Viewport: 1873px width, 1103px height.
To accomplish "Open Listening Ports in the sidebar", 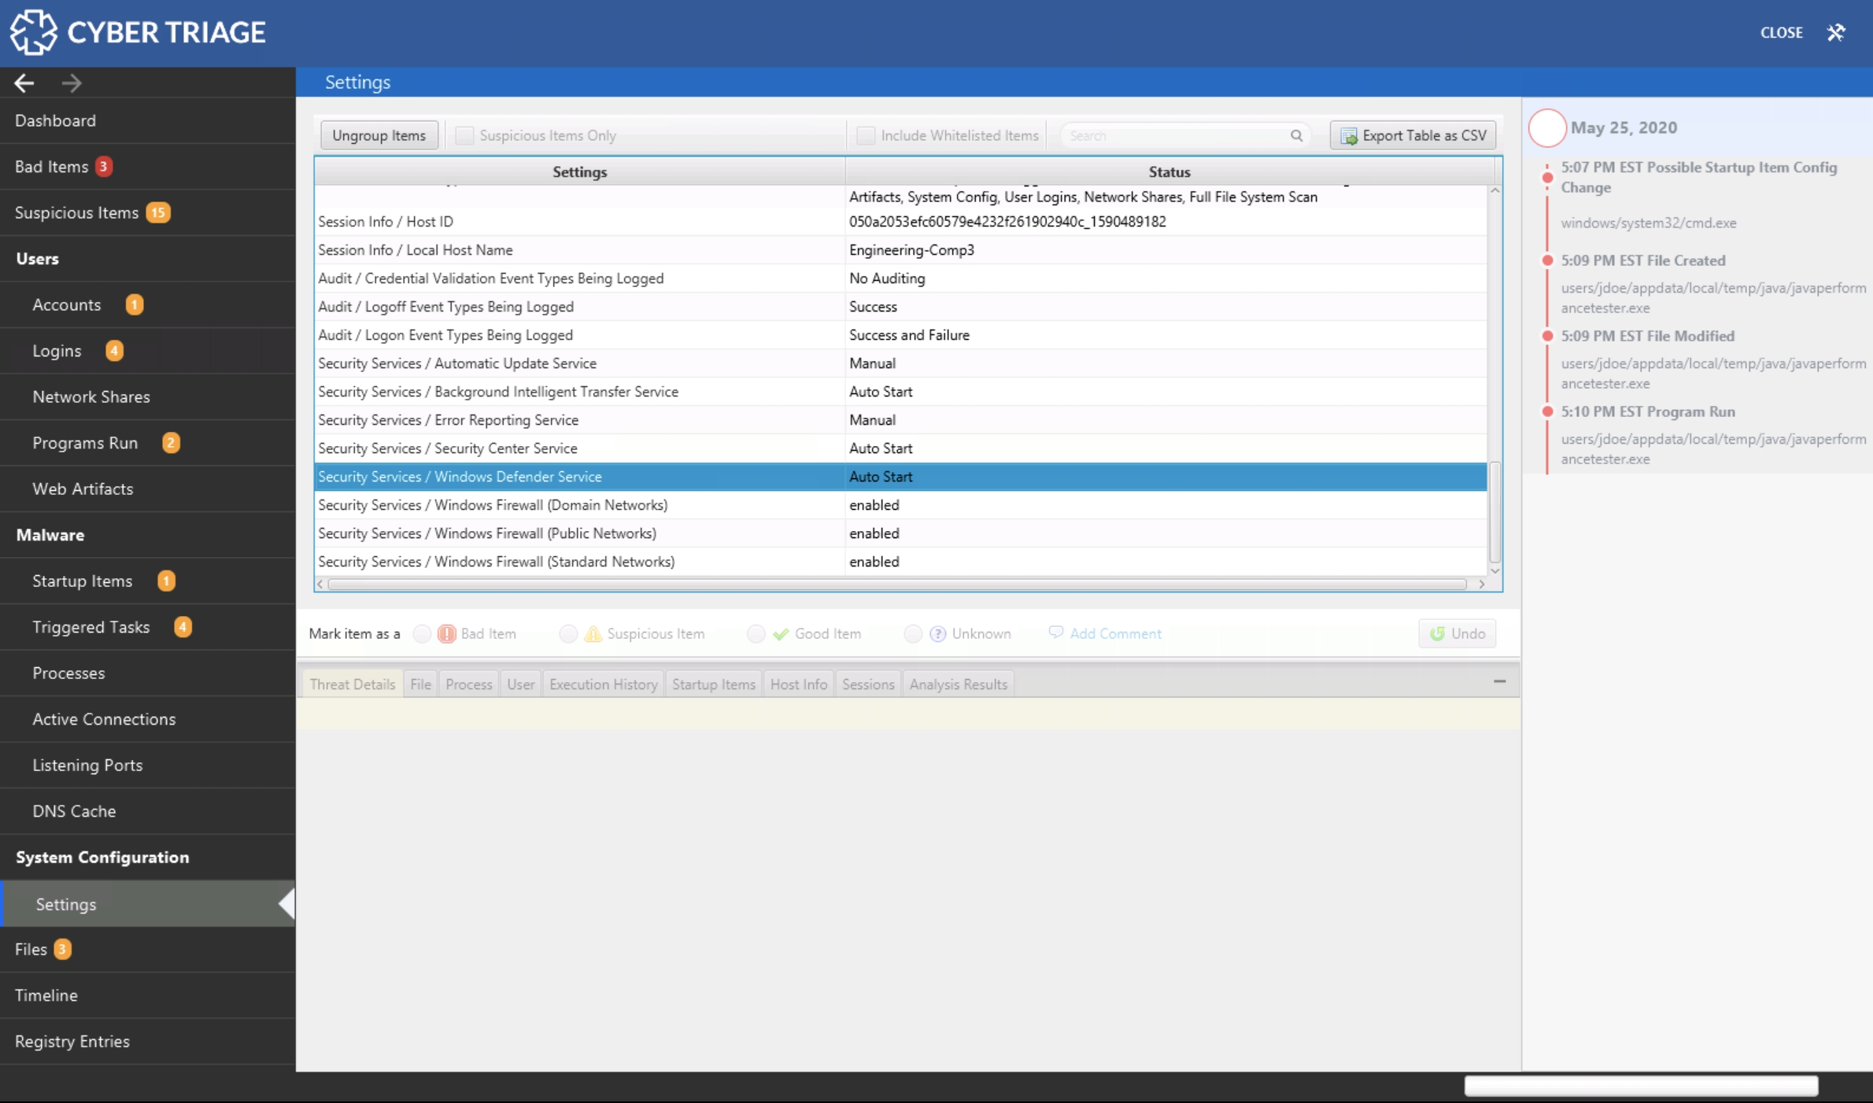I will click(x=148, y=765).
